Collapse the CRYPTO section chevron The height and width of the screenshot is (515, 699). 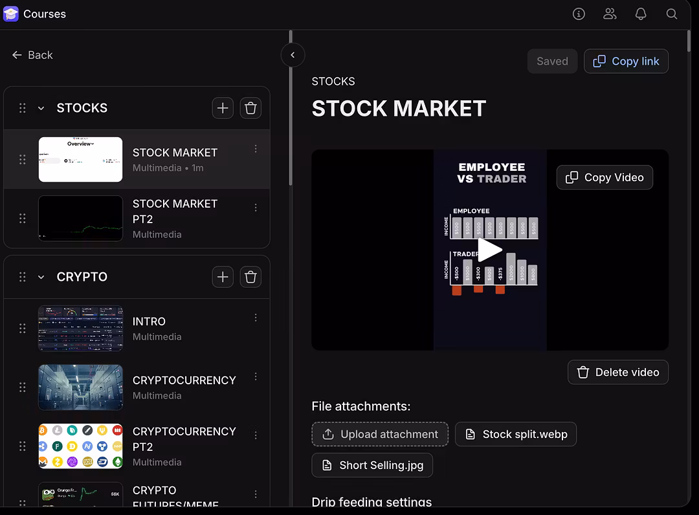41,277
